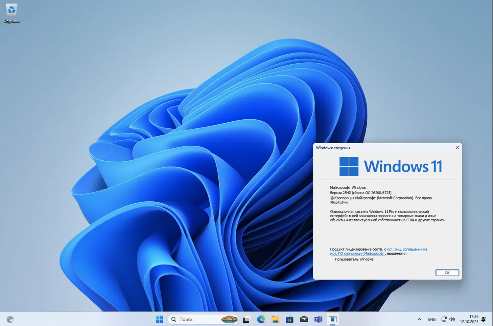This screenshot has width=493, height=326.
Task: Click the search highlight illustration in the search box
Action: 229,319
